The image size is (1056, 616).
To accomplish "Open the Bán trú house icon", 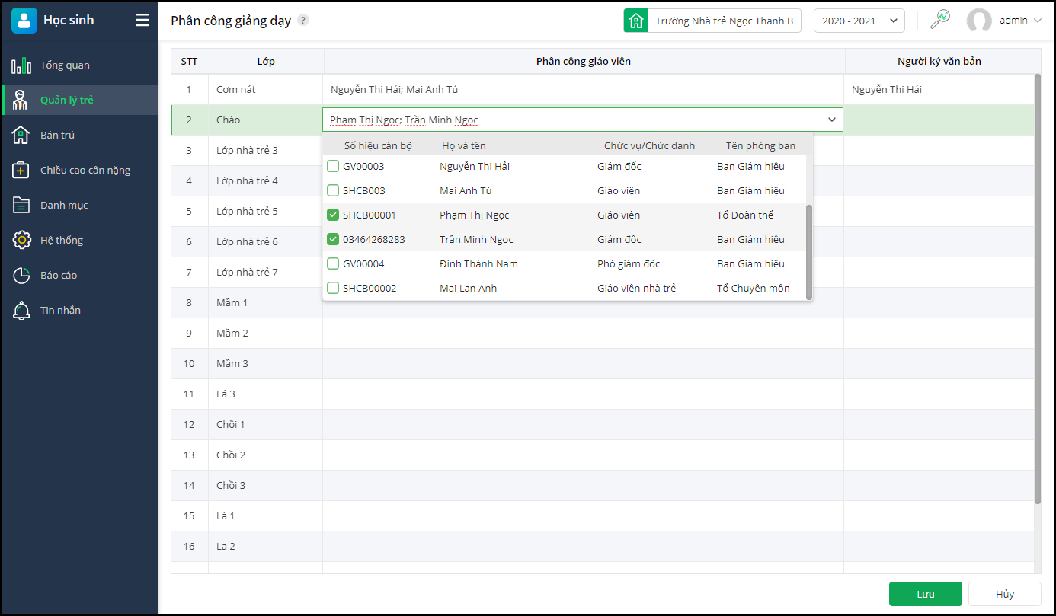I will tap(21, 136).
